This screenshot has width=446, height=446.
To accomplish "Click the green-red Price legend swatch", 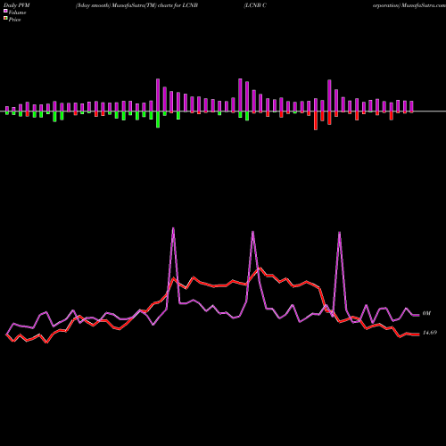I will 5,18.
